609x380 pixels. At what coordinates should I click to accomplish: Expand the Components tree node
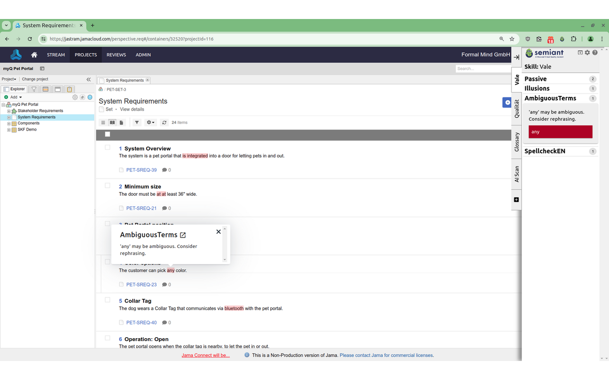pyautogui.click(x=9, y=123)
